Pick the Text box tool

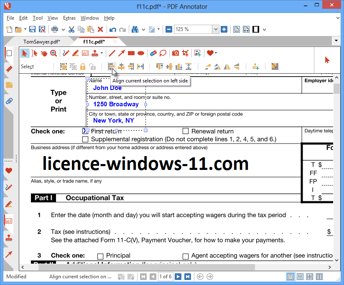85,53
